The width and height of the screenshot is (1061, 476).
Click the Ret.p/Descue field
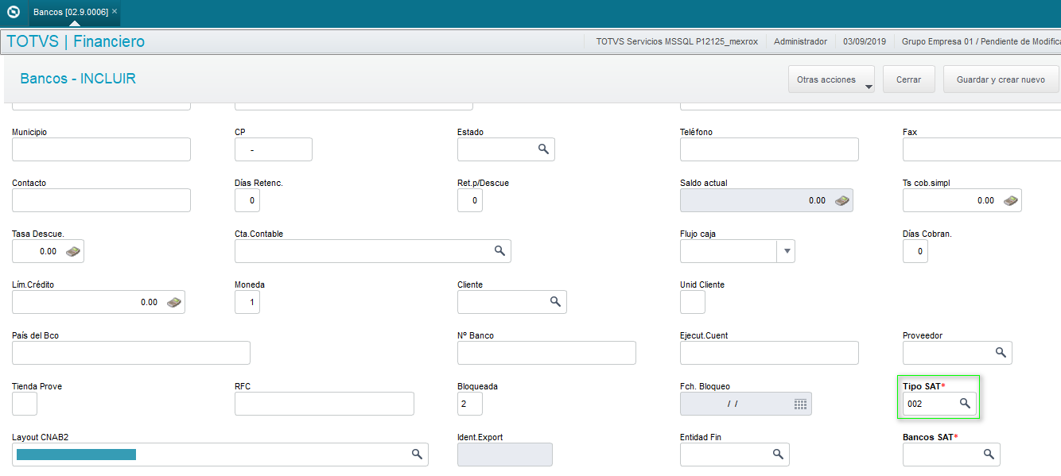coord(470,200)
